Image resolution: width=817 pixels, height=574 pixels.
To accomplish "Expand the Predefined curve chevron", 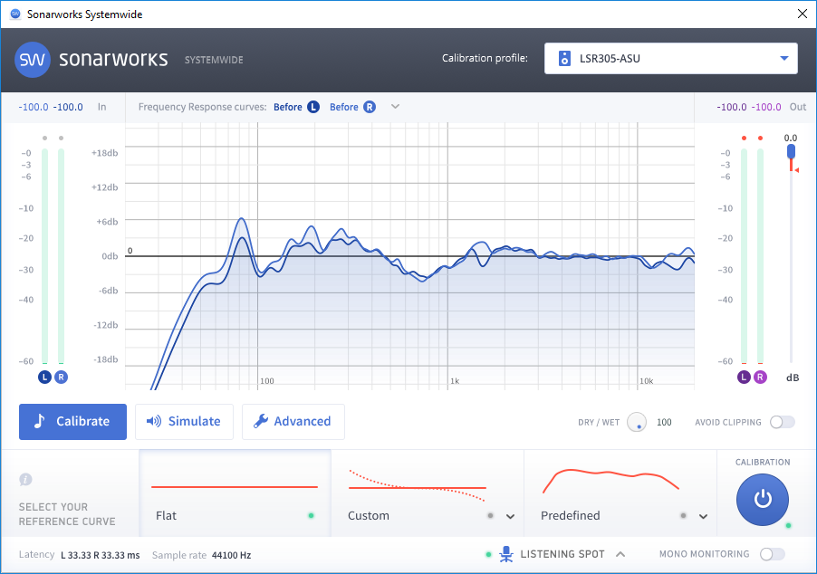I will point(704,516).
